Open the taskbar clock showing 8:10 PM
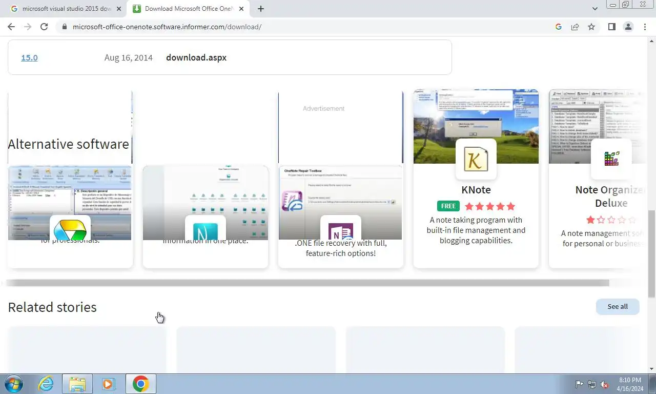The height and width of the screenshot is (394, 656). click(630, 384)
